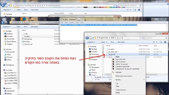The width and height of the screenshot is (169, 95).
Task: Select lic_any.lic file in lic window
Action: (112, 54)
